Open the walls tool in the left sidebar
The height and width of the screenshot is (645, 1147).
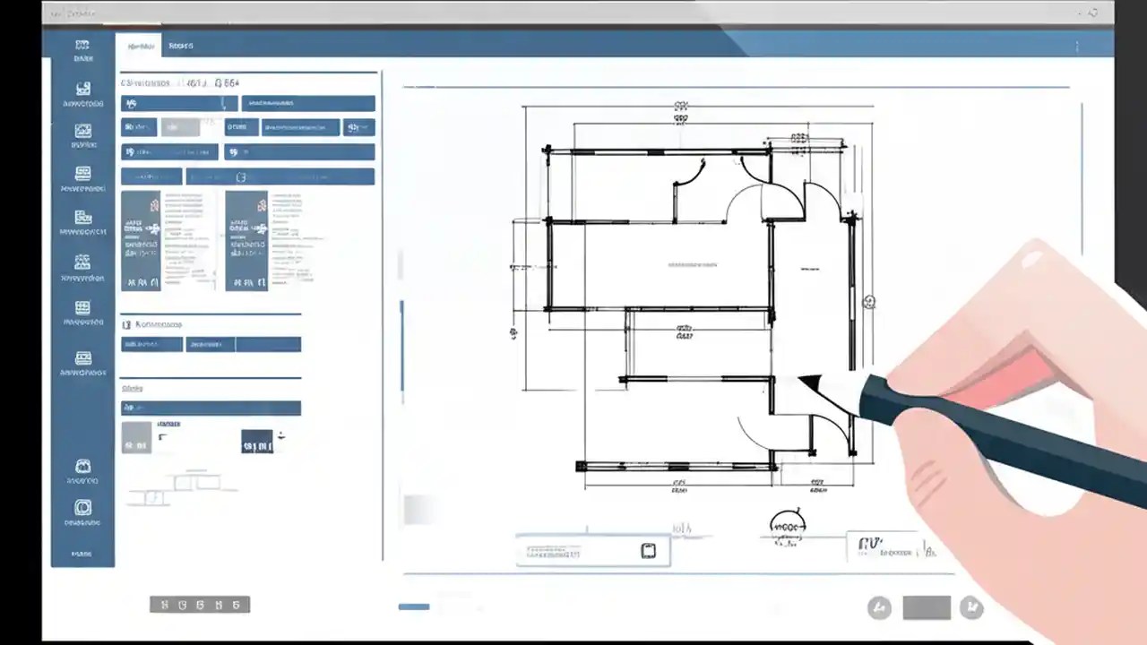[x=82, y=90]
